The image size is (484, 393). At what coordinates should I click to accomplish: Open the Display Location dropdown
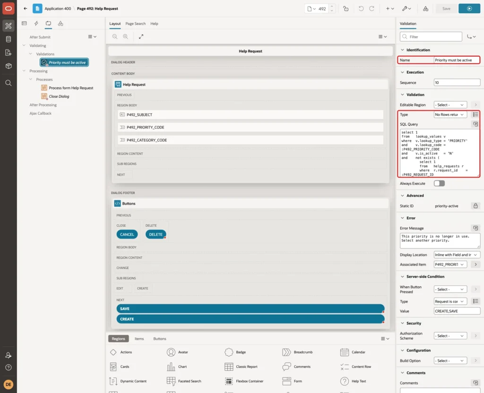(x=457, y=255)
